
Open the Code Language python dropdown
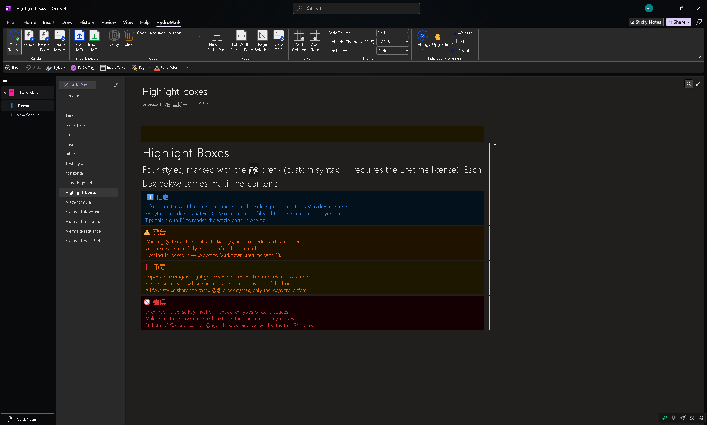coord(184,33)
